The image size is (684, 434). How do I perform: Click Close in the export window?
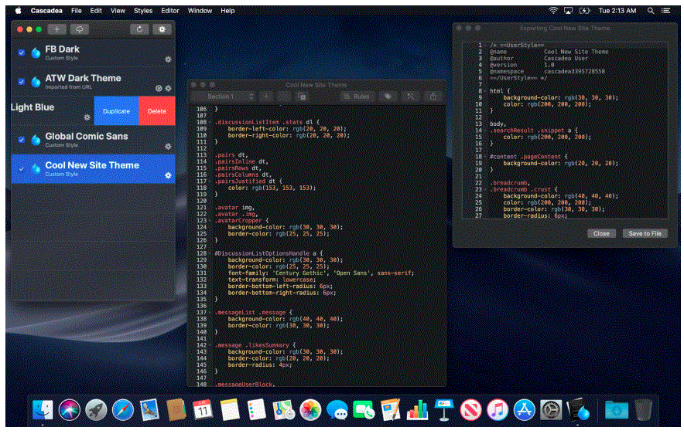[x=601, y=233]
